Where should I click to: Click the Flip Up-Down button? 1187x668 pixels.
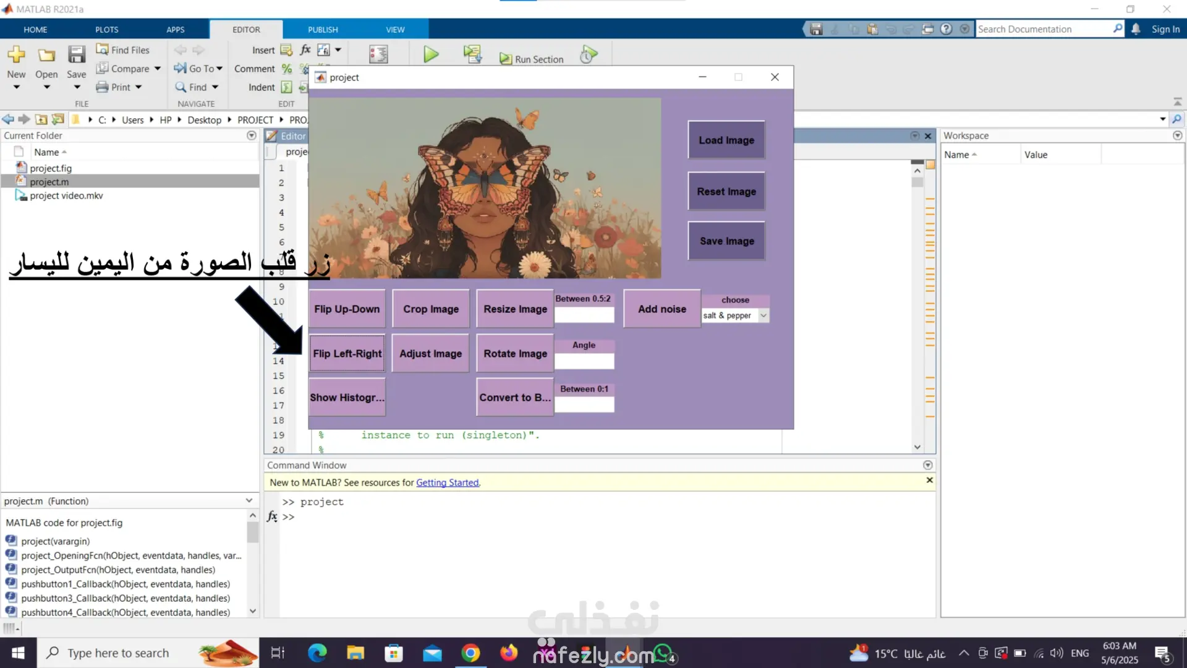[x=347, y=309]
